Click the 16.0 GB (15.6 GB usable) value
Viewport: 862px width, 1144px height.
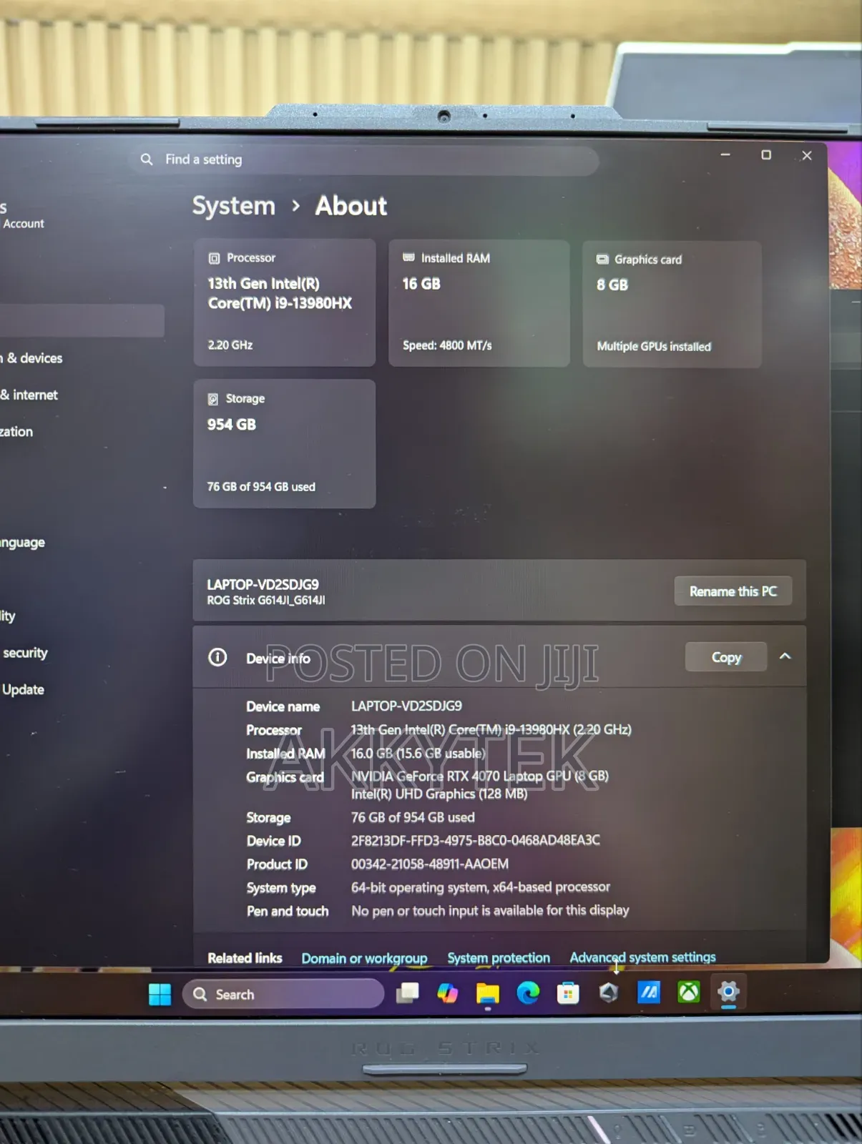pos(418,753)
